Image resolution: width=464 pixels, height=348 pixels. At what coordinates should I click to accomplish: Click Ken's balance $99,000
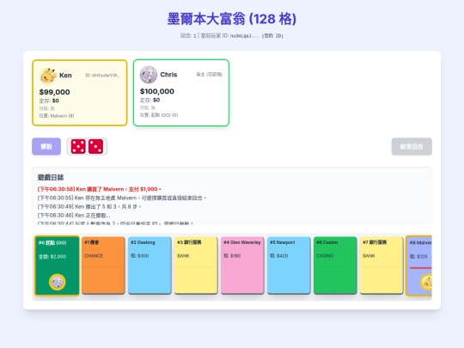(x=55, y=92)
